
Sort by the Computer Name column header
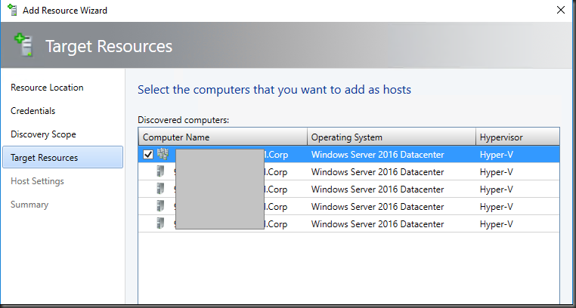(x=176, y=137)
